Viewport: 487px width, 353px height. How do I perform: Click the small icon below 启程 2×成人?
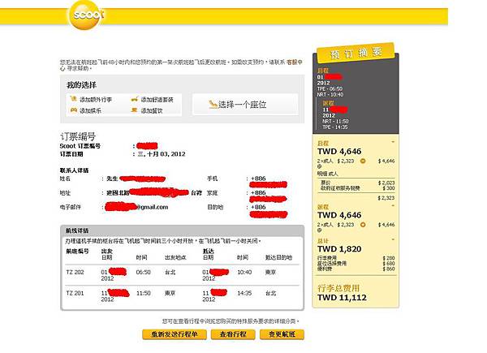tap(319, 166)
